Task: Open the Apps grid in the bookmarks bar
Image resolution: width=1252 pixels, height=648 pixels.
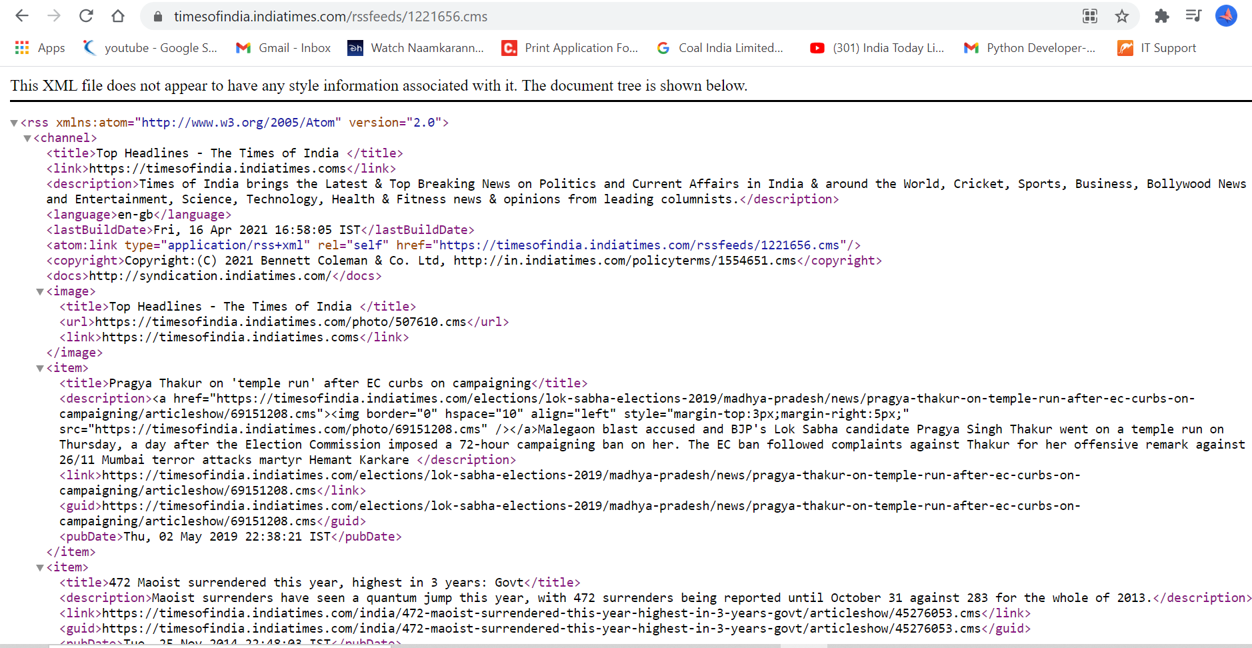Action: point(22,47)
